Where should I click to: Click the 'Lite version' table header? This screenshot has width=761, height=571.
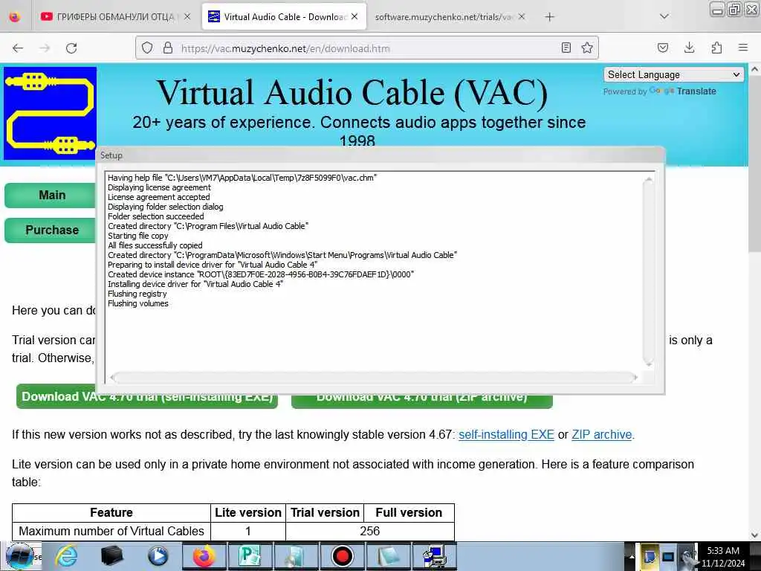[x=248, y=513]
